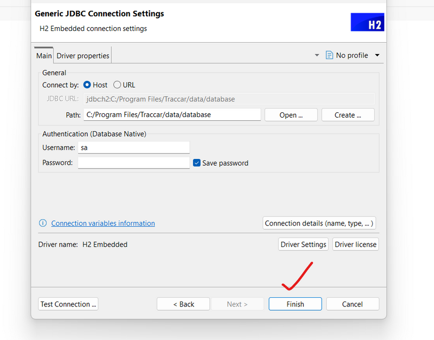
Task: Click the disabled Next > button
Action: (237, 304)
